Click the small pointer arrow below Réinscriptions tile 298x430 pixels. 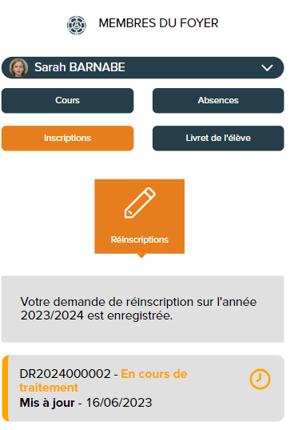(141, 256)
